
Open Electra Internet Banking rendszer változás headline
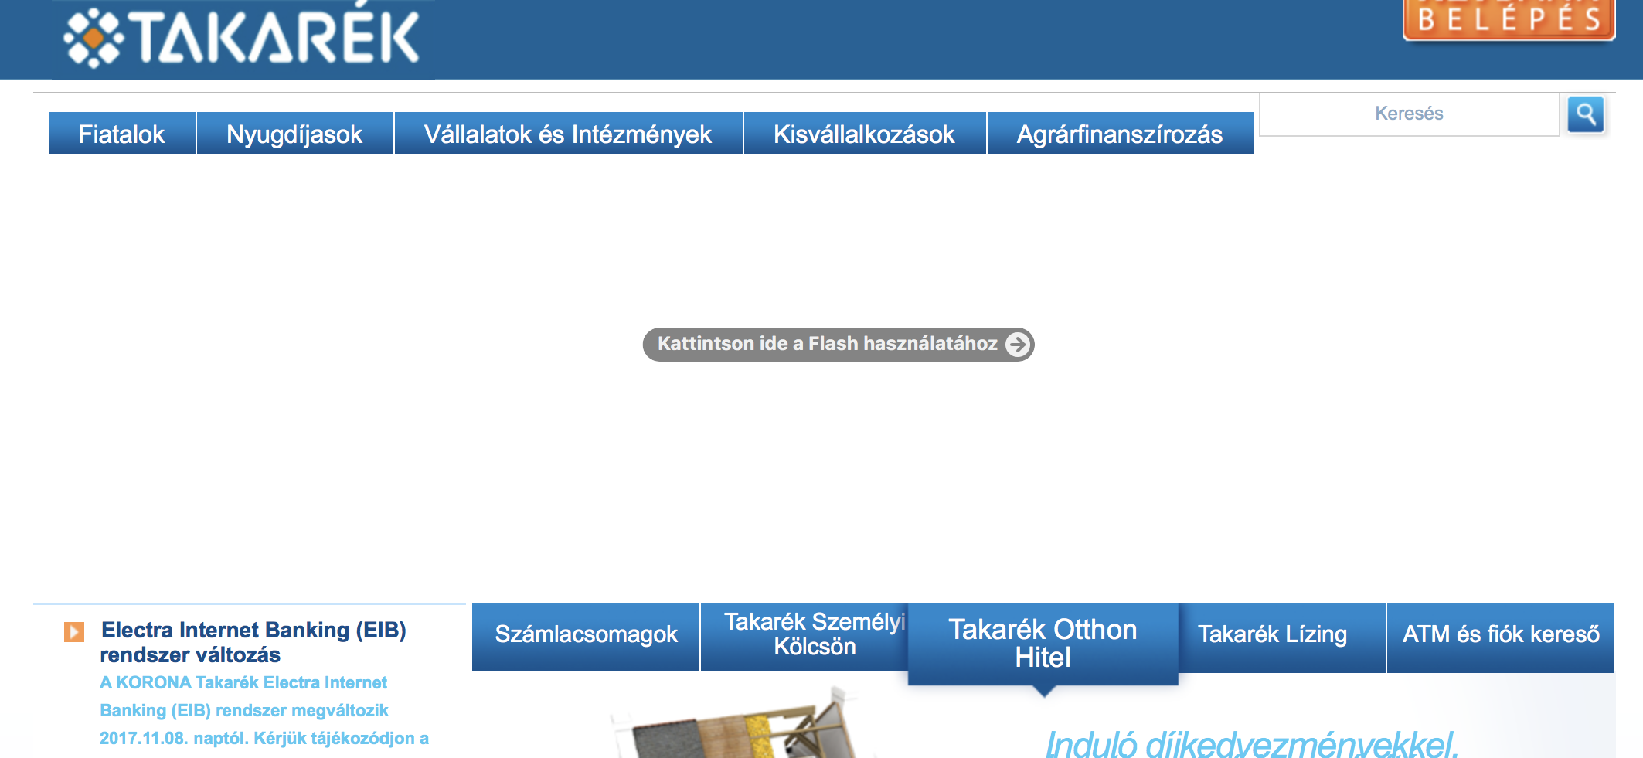(253, 642)
